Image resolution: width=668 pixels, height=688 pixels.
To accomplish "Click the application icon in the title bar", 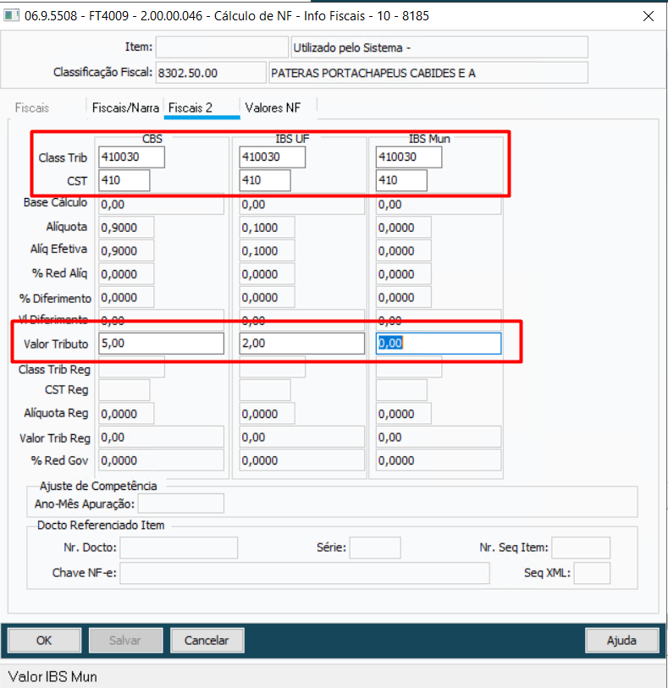I will pyautogui.click(x=11, y=16).
